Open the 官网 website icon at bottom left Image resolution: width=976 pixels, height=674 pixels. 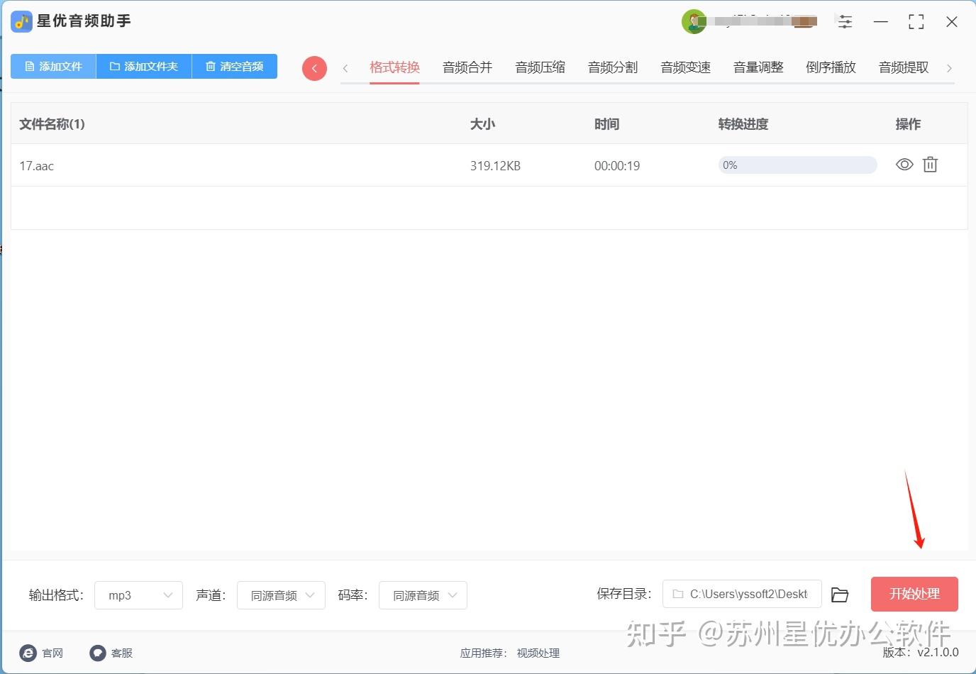[28, 653]
